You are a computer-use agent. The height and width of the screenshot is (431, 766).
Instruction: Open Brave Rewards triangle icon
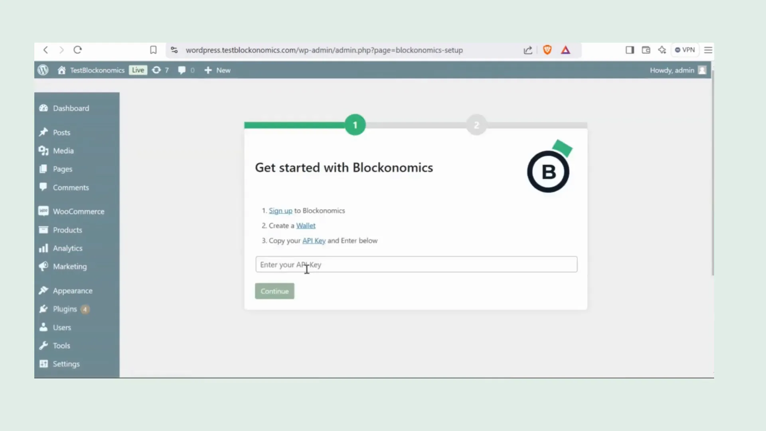click(565, 50)
